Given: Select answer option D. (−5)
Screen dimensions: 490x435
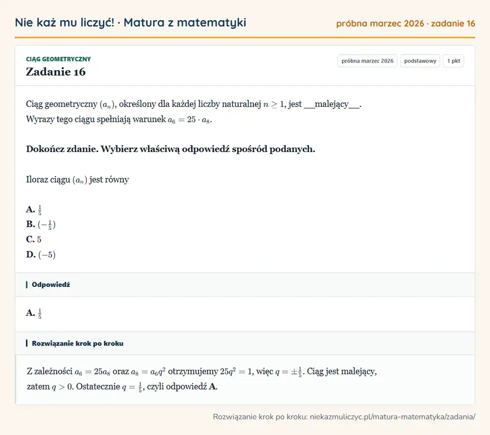Looking at the screenshot, I should [41, 255].
